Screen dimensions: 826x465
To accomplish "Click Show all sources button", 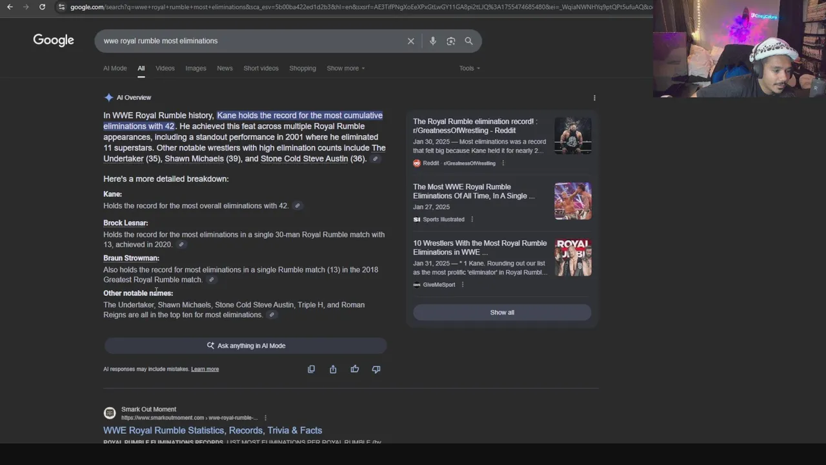I will coord(502,313).
